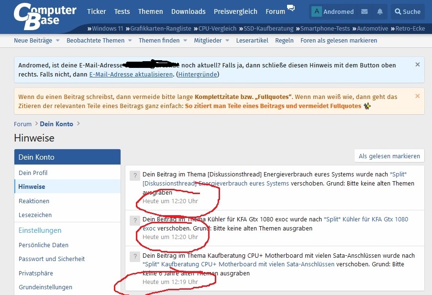Switch to the Preisvergleich section
Image resolution: width=432 pixels, height=295 pixels.
(x=235, y=11)
